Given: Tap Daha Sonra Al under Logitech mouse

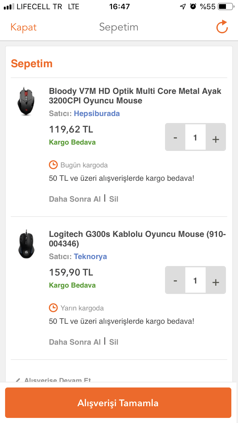Looking at the screenshot, I should click(75, 342).
